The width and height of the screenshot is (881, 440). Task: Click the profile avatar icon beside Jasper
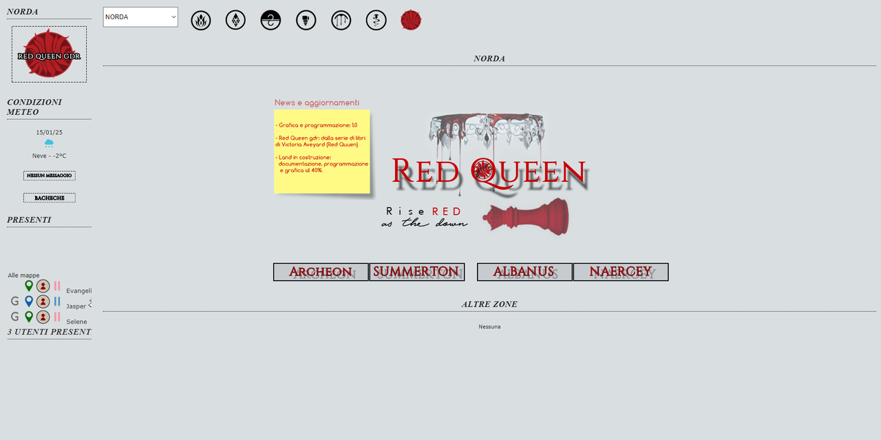point(43,301)
